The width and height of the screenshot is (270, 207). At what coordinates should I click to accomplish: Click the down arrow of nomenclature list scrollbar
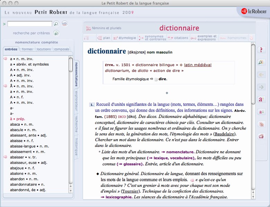[71, 191]
